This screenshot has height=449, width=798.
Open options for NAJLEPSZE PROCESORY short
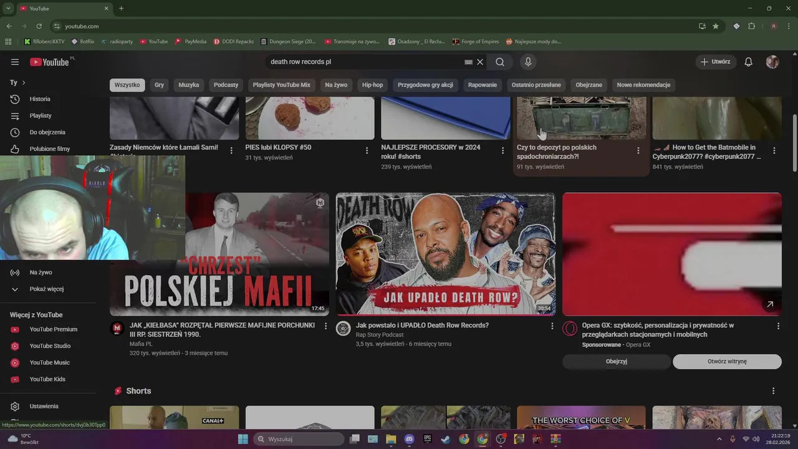[502, 150]
